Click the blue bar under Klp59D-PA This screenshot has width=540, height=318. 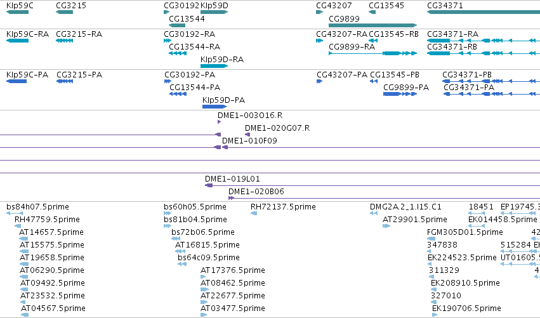(214, 107)
